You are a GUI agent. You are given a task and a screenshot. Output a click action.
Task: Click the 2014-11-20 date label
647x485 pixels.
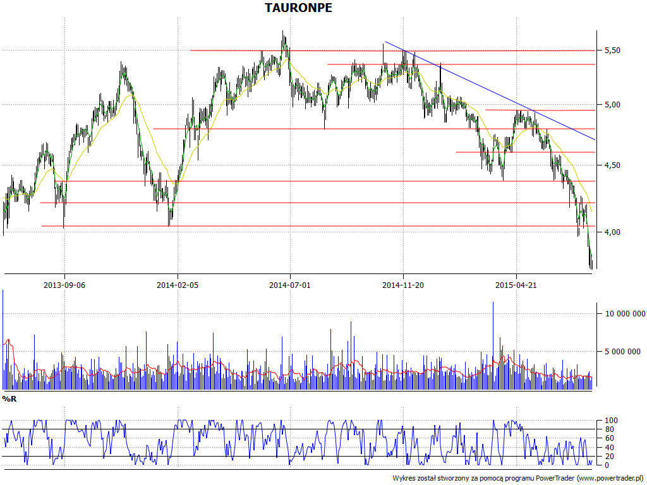[403, 285]
